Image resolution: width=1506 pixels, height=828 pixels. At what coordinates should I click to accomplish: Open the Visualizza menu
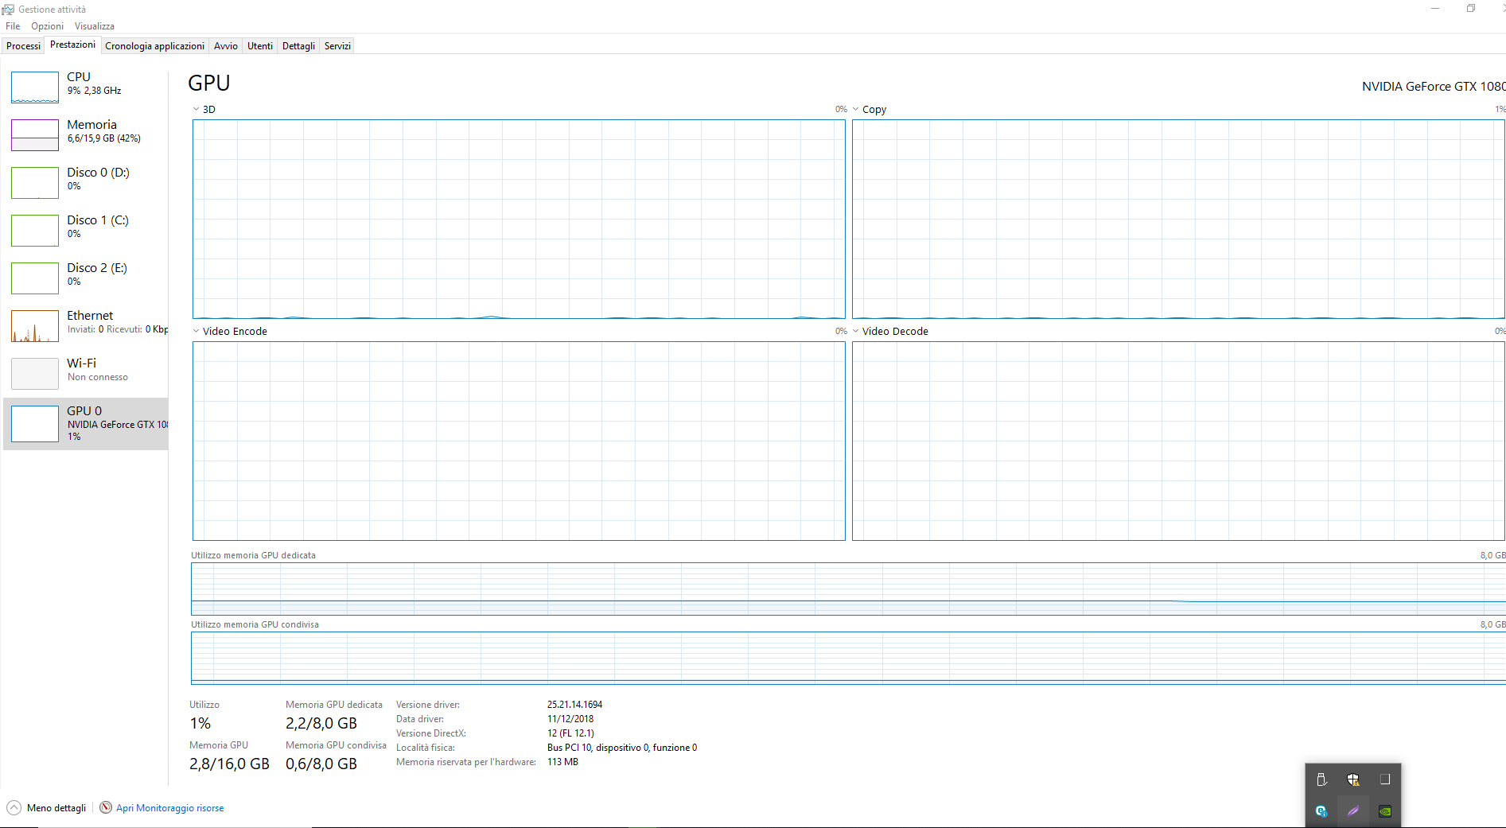pyautogui.click(x=94, y=25)
